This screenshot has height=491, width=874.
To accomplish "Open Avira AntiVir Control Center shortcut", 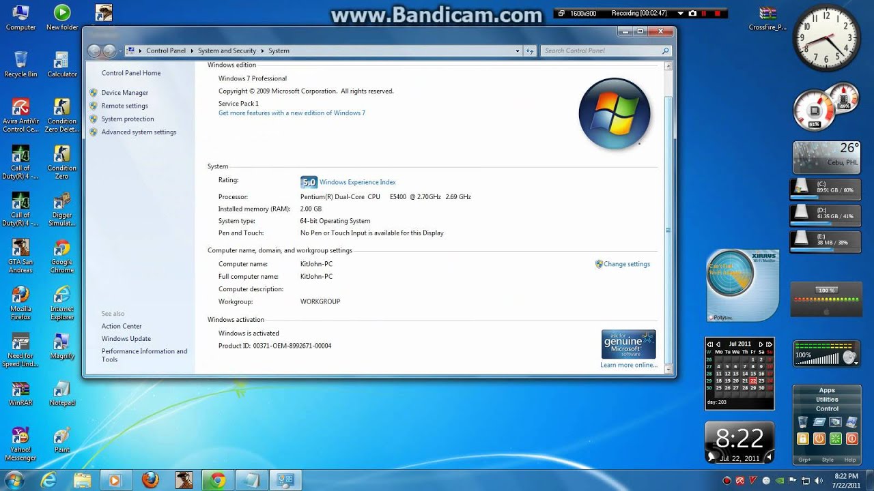I will coord(20,115).
